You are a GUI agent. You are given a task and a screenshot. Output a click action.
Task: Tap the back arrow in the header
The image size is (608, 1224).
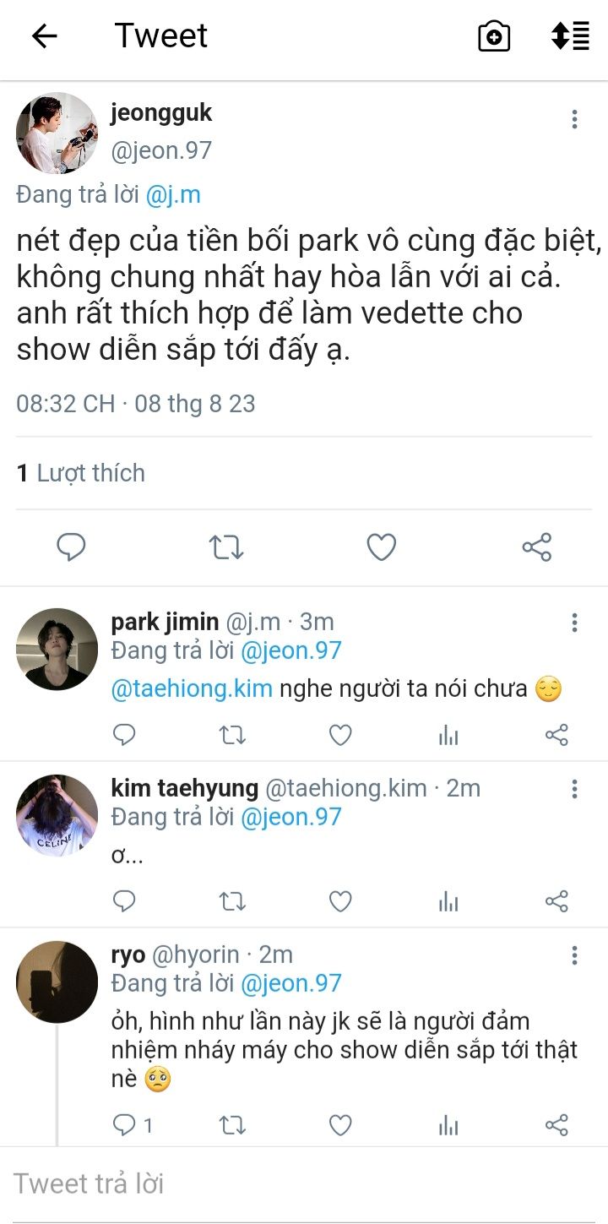tap(44, 35)
